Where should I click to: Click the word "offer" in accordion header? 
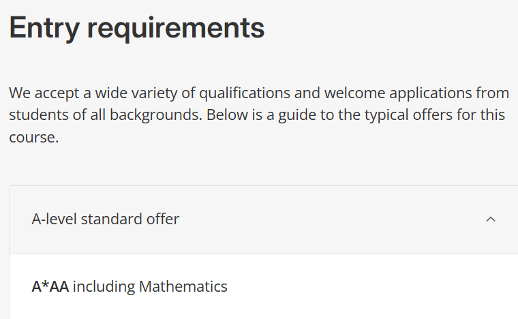[x=163, y=219]
